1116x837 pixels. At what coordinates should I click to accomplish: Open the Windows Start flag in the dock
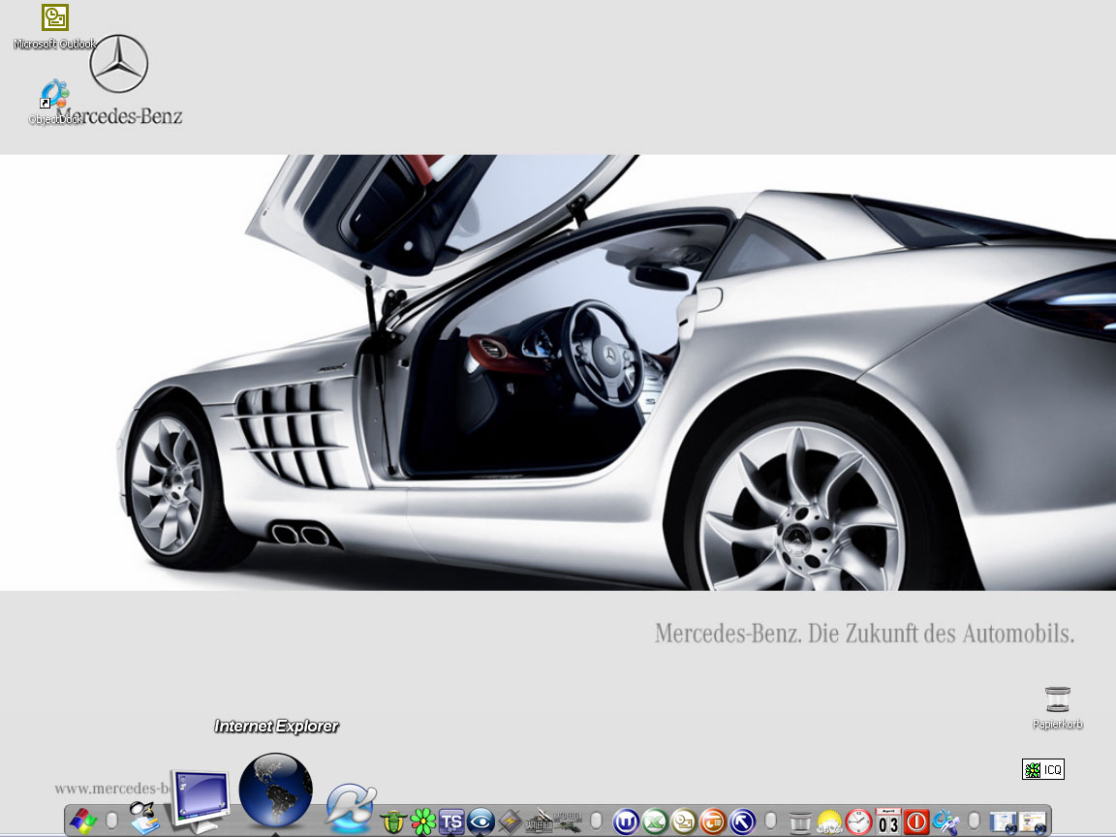pos(83,821)
